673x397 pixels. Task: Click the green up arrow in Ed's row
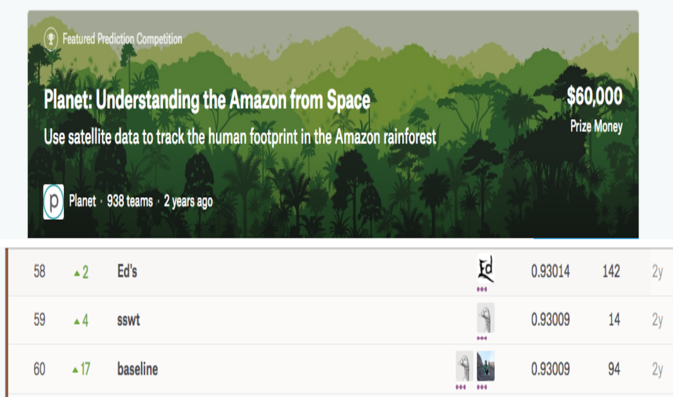pyautogui.click(x=77, y=273)
